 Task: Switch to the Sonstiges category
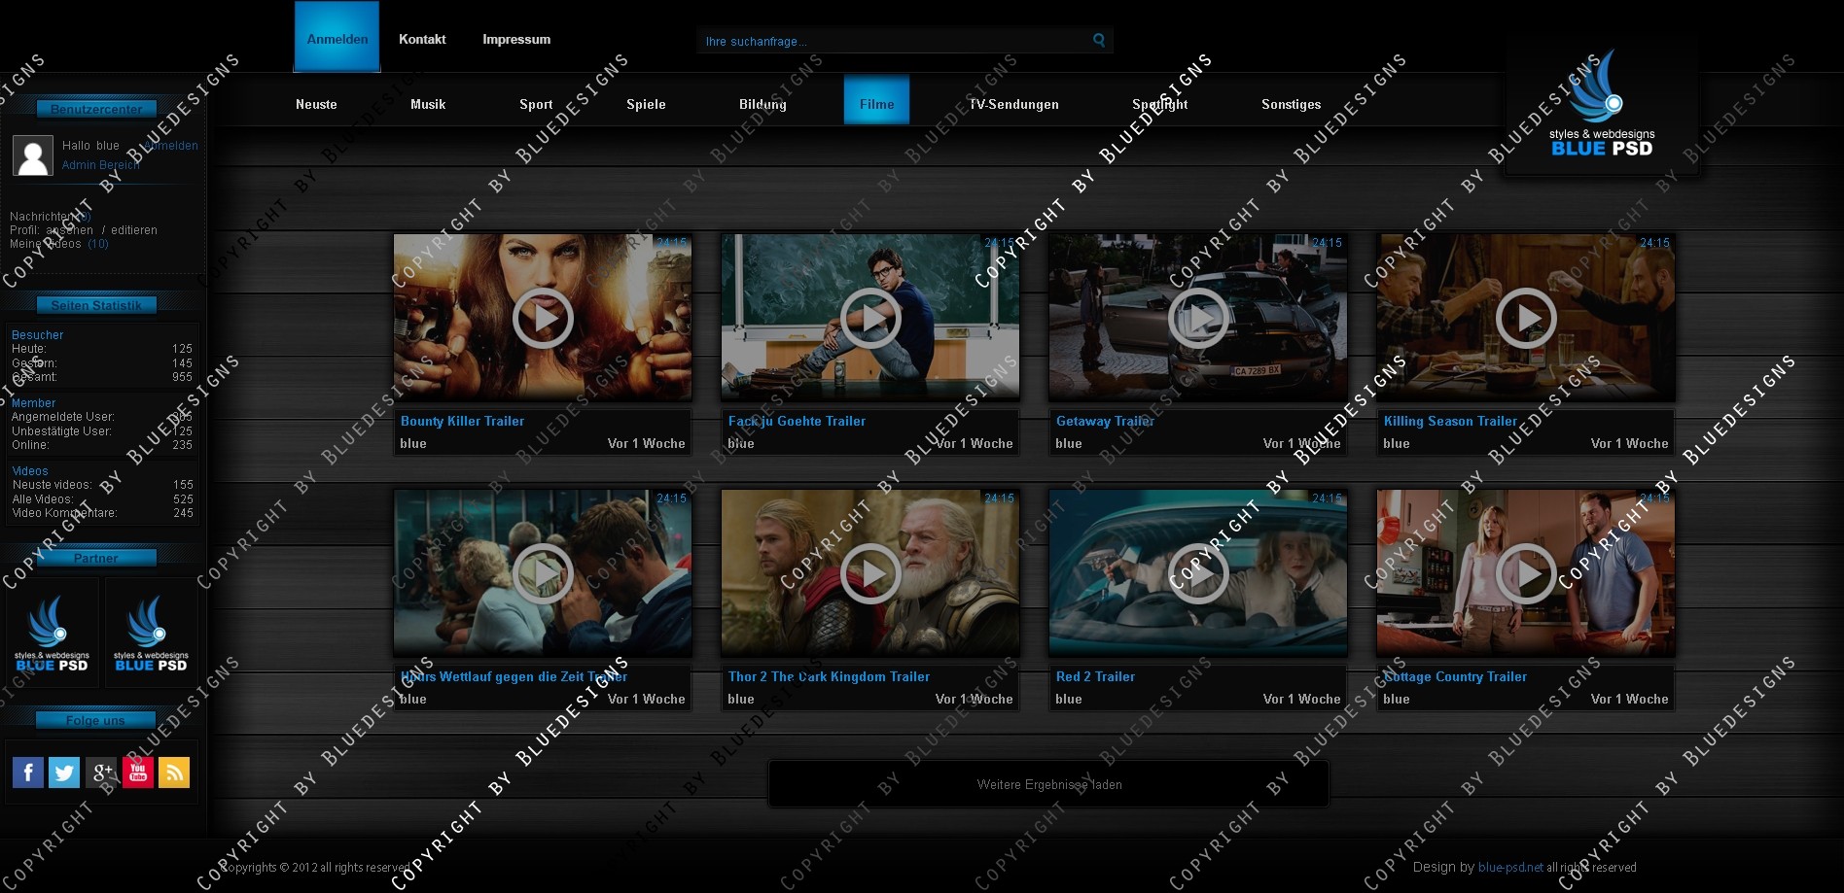1291,104
